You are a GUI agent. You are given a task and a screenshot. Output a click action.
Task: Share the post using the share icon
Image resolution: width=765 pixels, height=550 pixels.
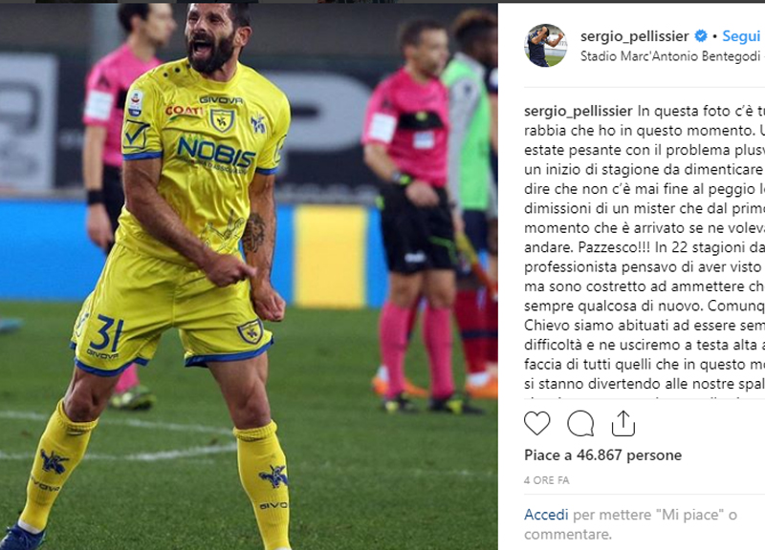pos(623,423)
